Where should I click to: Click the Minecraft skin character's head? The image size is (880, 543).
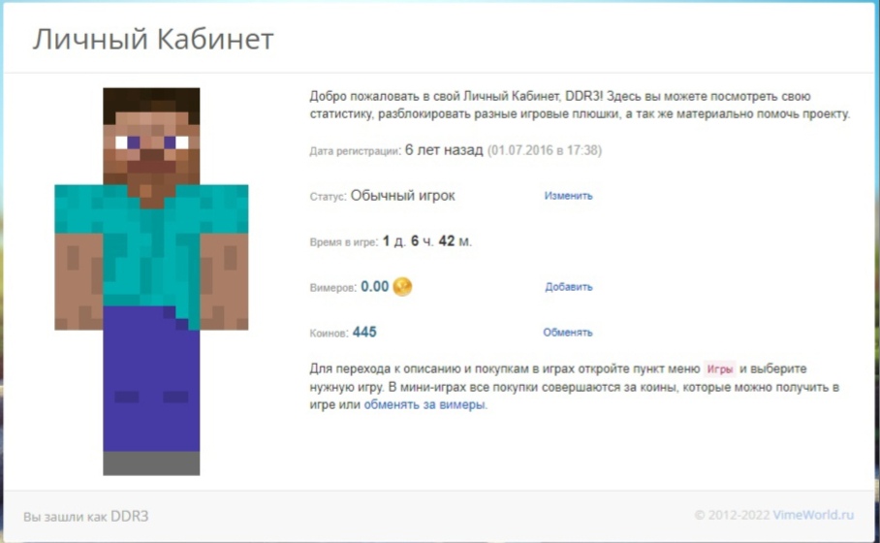(151, 136)
